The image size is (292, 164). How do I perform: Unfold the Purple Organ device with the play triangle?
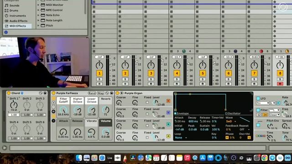click(122, 93)
